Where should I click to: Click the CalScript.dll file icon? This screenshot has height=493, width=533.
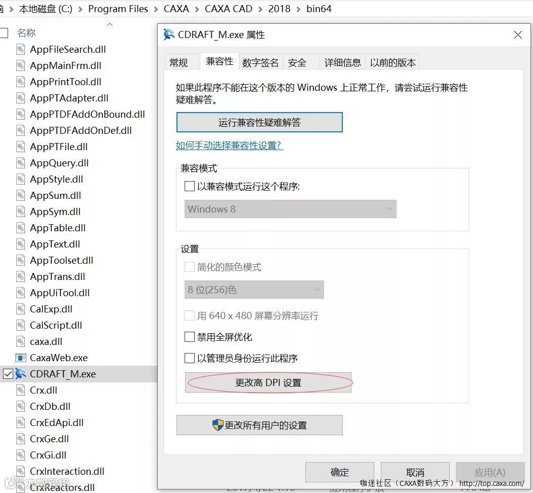point(21,326)
